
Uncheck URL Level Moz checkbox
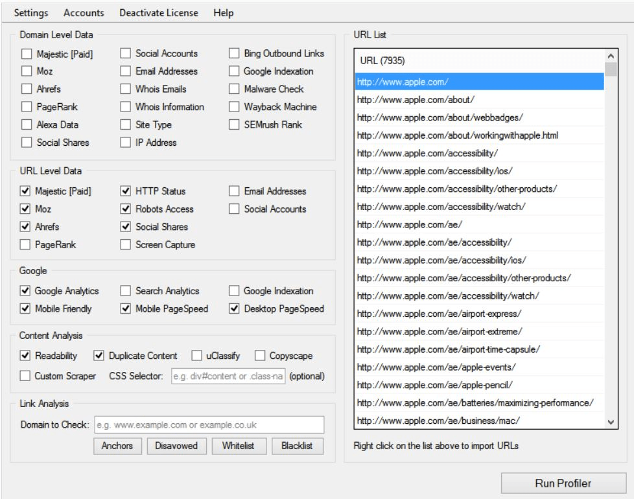tap(25, 209)
